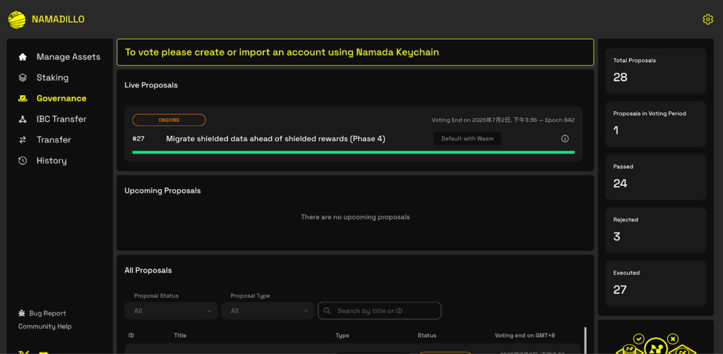This screenshot has height=354, width=723.
Task: Click the Type column header
Action: pos(342,336)
